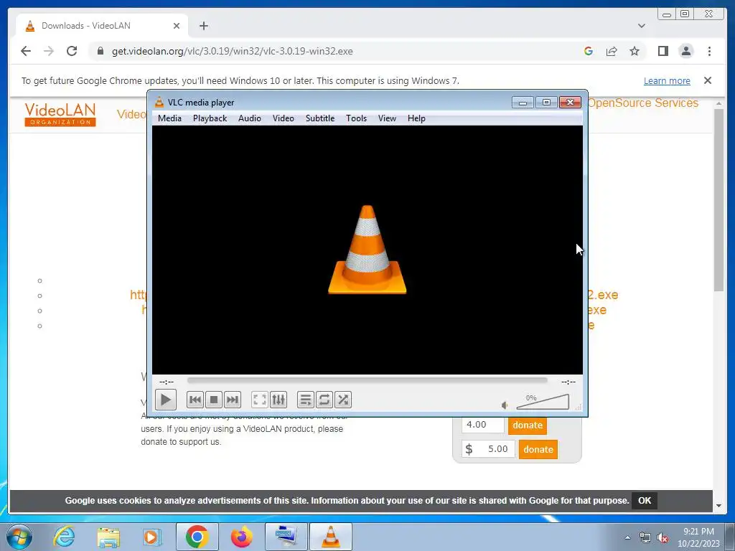Stop playback in VLC
The width and height of the screenshot is (735, 551).
point(214,400)
